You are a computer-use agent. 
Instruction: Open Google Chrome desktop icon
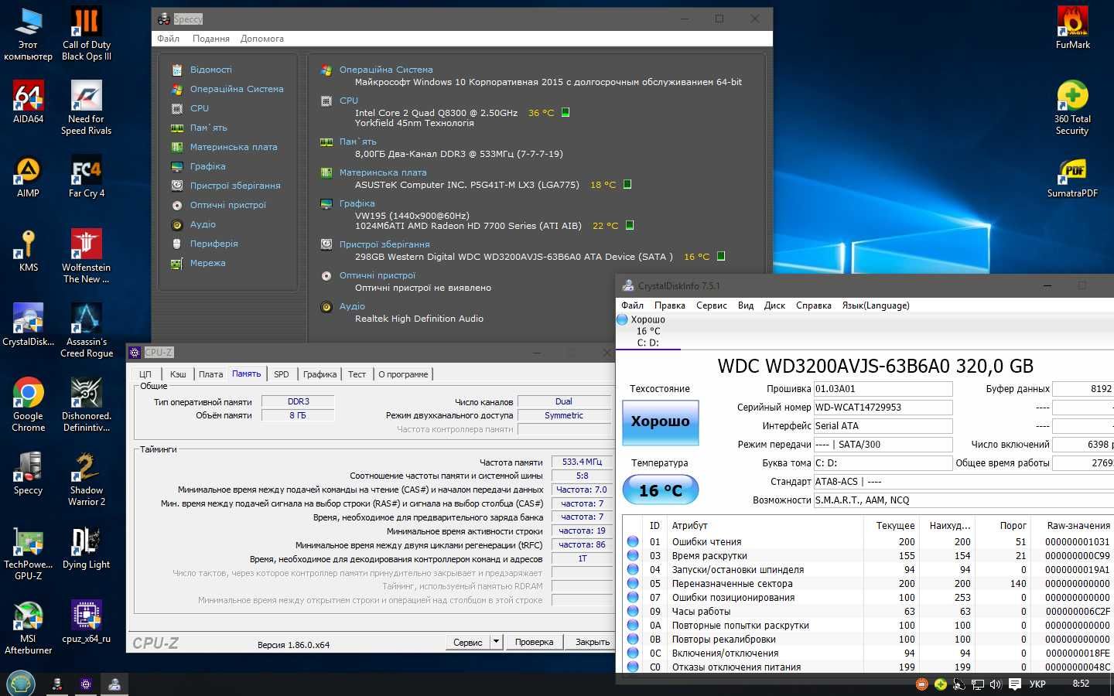[x=28, y=404]
